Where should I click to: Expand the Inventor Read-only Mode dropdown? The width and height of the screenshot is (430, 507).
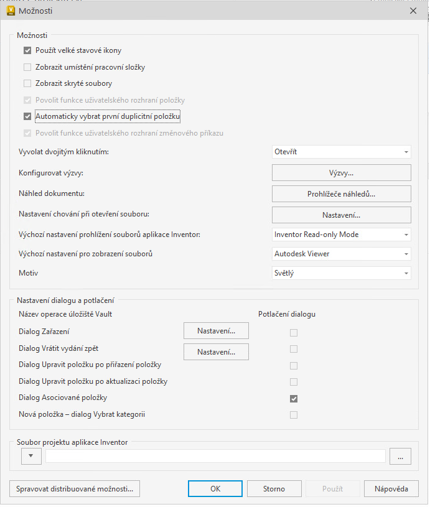click(x=342, y=235)
